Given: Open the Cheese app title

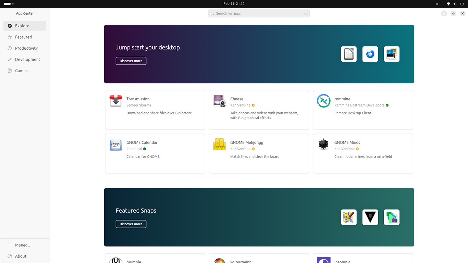Looking at the screenshot, I should (237, 99).
